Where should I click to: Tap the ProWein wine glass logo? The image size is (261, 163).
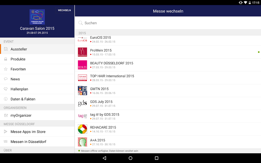pos(82,52)
